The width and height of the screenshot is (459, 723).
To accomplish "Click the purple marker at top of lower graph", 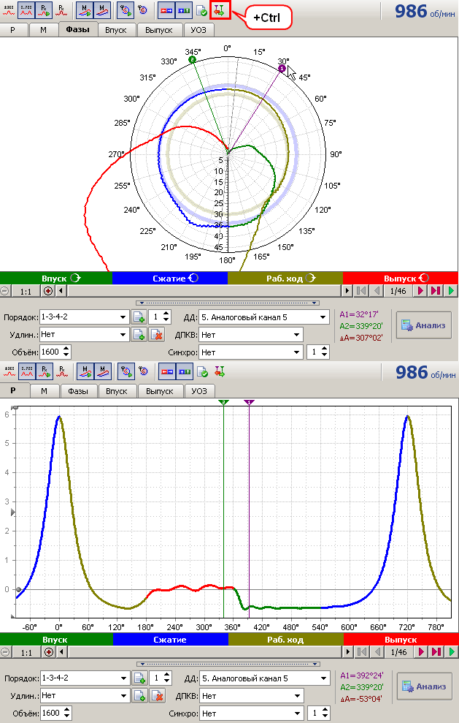I will (x=250, y=402).
